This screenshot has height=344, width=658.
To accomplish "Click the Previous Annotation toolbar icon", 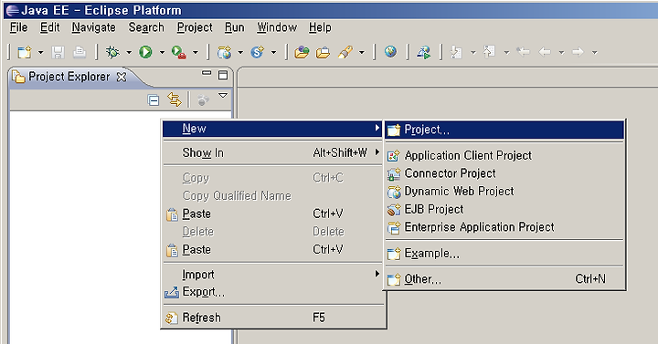I will coord(489,52).
